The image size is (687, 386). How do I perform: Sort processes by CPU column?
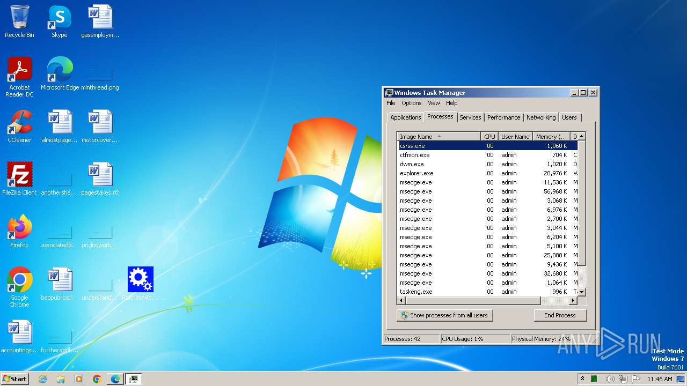[489, 137]
